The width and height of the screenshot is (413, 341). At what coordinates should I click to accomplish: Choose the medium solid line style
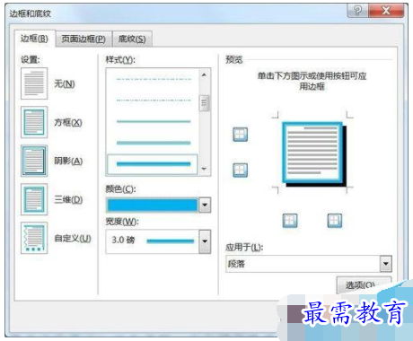[154, 143]
